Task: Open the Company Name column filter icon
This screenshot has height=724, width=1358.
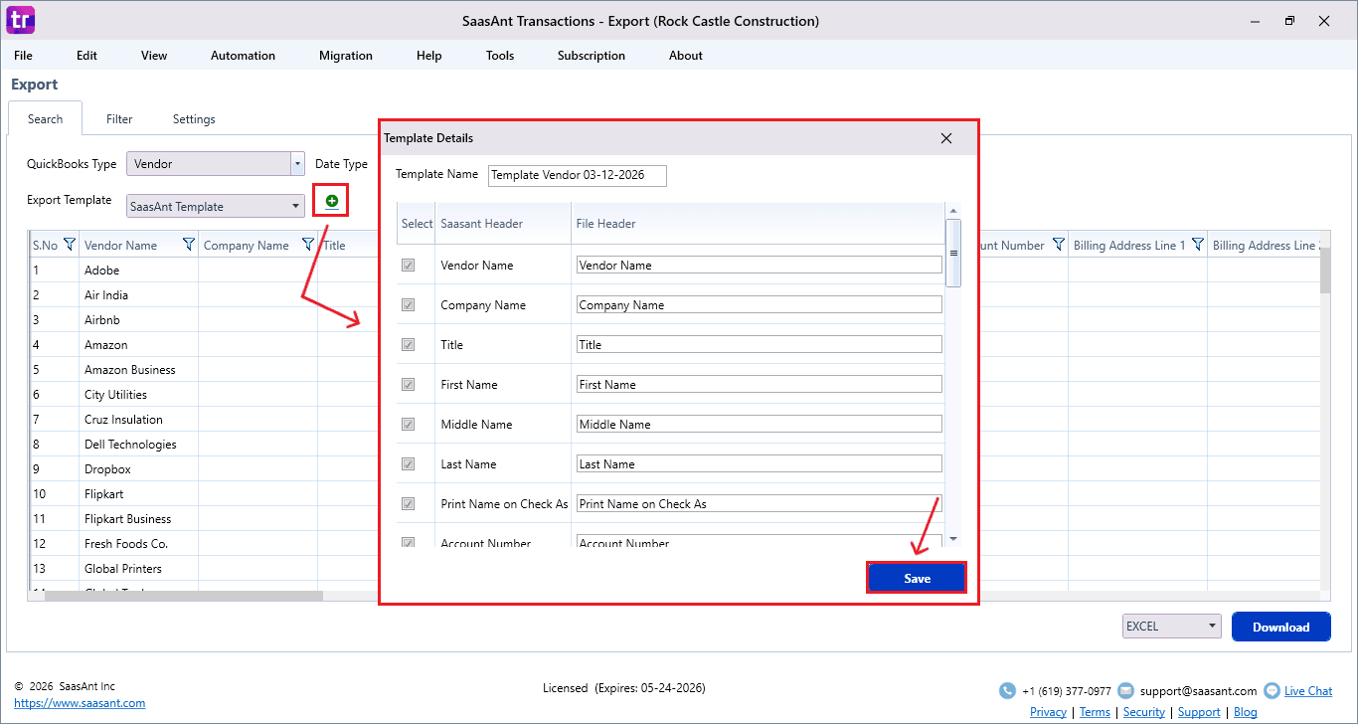Action: (308, 245)
